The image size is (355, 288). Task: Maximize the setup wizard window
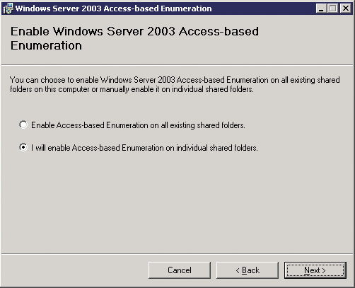(332, 8)
